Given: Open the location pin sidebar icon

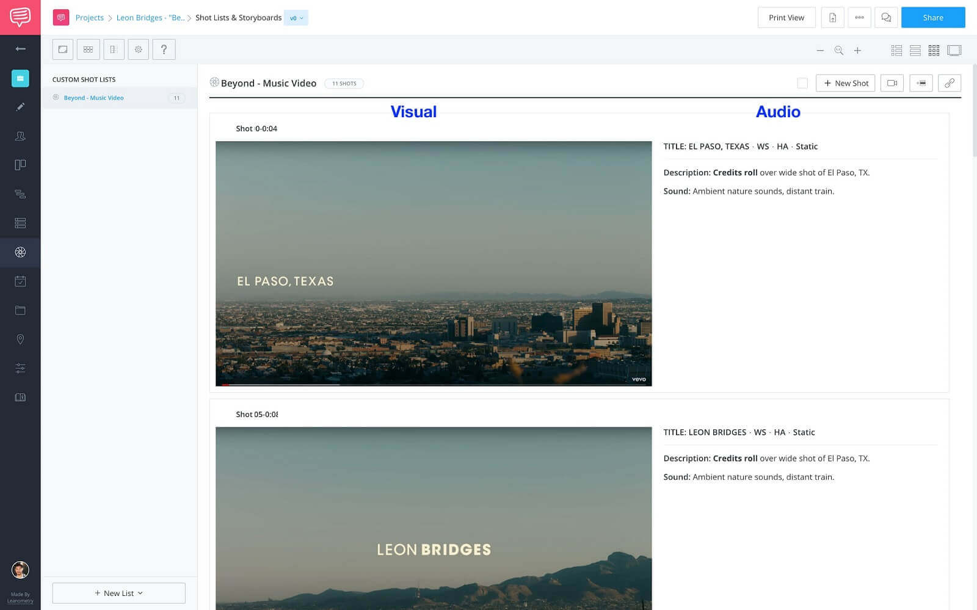Looking at the screenshot, I should pyautogui.click(x=20, y=339).
